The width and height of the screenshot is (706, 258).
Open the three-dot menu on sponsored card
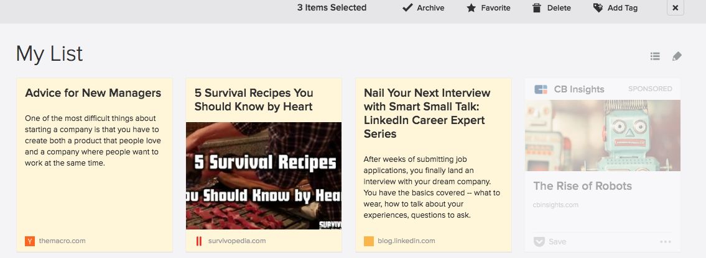666,241
